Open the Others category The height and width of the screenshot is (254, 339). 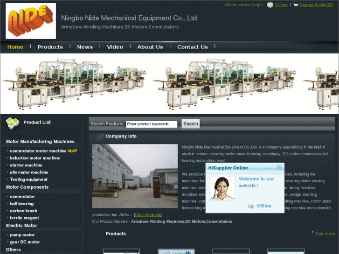click(14, 250)
